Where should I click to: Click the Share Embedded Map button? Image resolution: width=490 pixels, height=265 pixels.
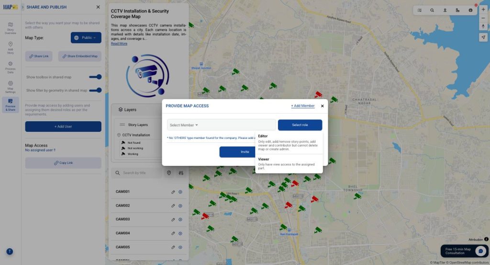point(80,56)
